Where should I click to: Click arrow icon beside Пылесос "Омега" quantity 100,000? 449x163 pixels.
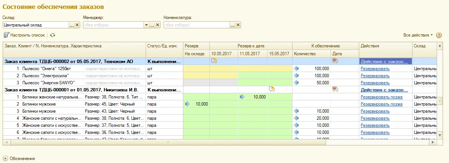point(297,69)
